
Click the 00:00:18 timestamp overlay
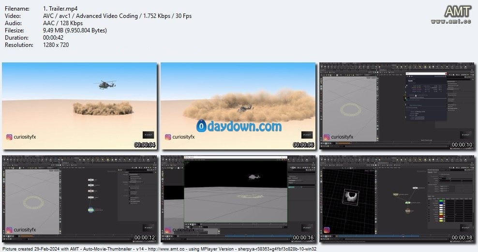462,237
